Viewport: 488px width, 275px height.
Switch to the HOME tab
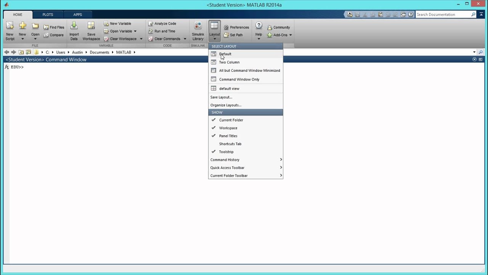pyautogui.click(x=18, y=15)
